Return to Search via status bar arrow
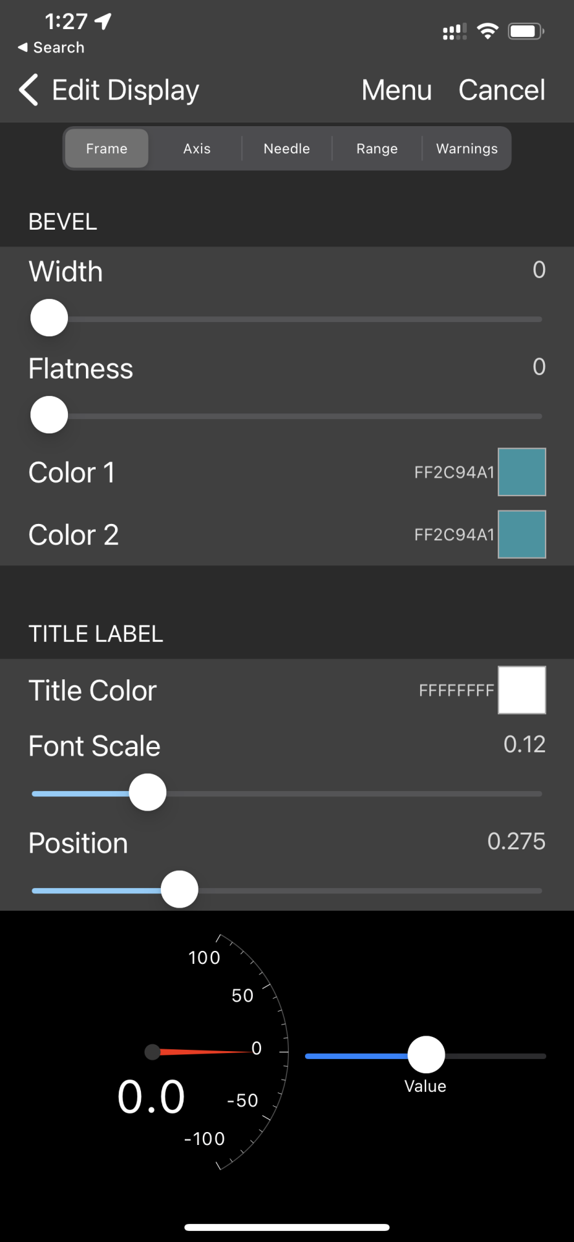This screenshot has width=574, height=1242. [50, 47]
